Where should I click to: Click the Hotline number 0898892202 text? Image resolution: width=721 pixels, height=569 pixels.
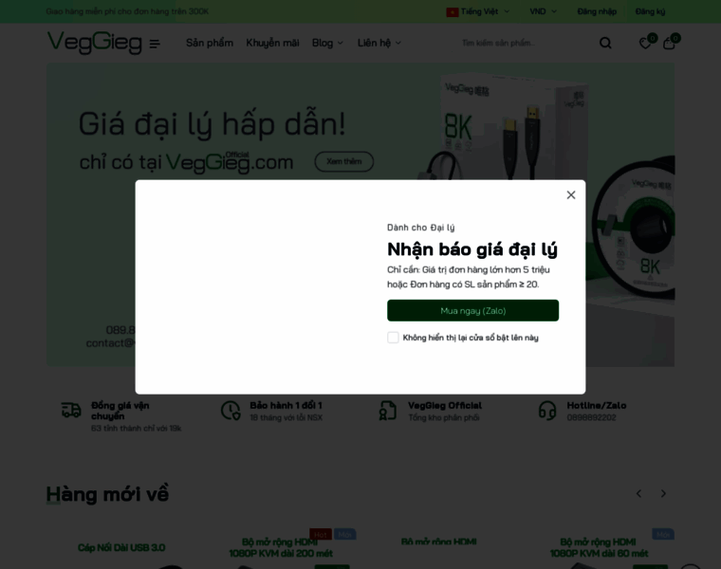pos(591,417)
